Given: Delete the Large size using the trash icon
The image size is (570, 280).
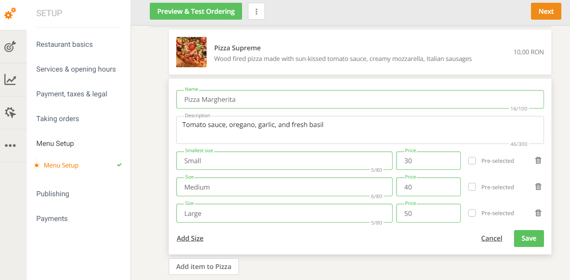Looking at the screenshot, I should point(538,213).
